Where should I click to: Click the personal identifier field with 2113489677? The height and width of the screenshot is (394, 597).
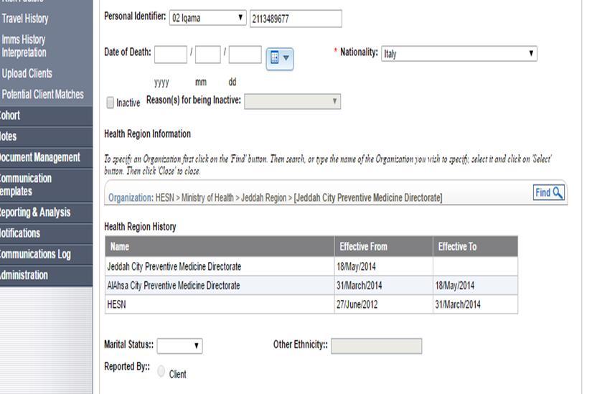click(x=296, y=19)
